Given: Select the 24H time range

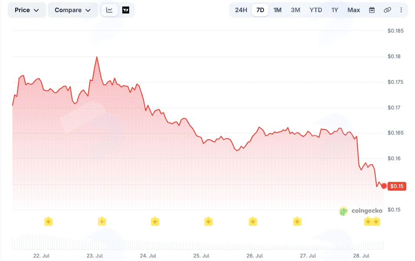Looking at the screenshot, I should (x=241, y=10).
